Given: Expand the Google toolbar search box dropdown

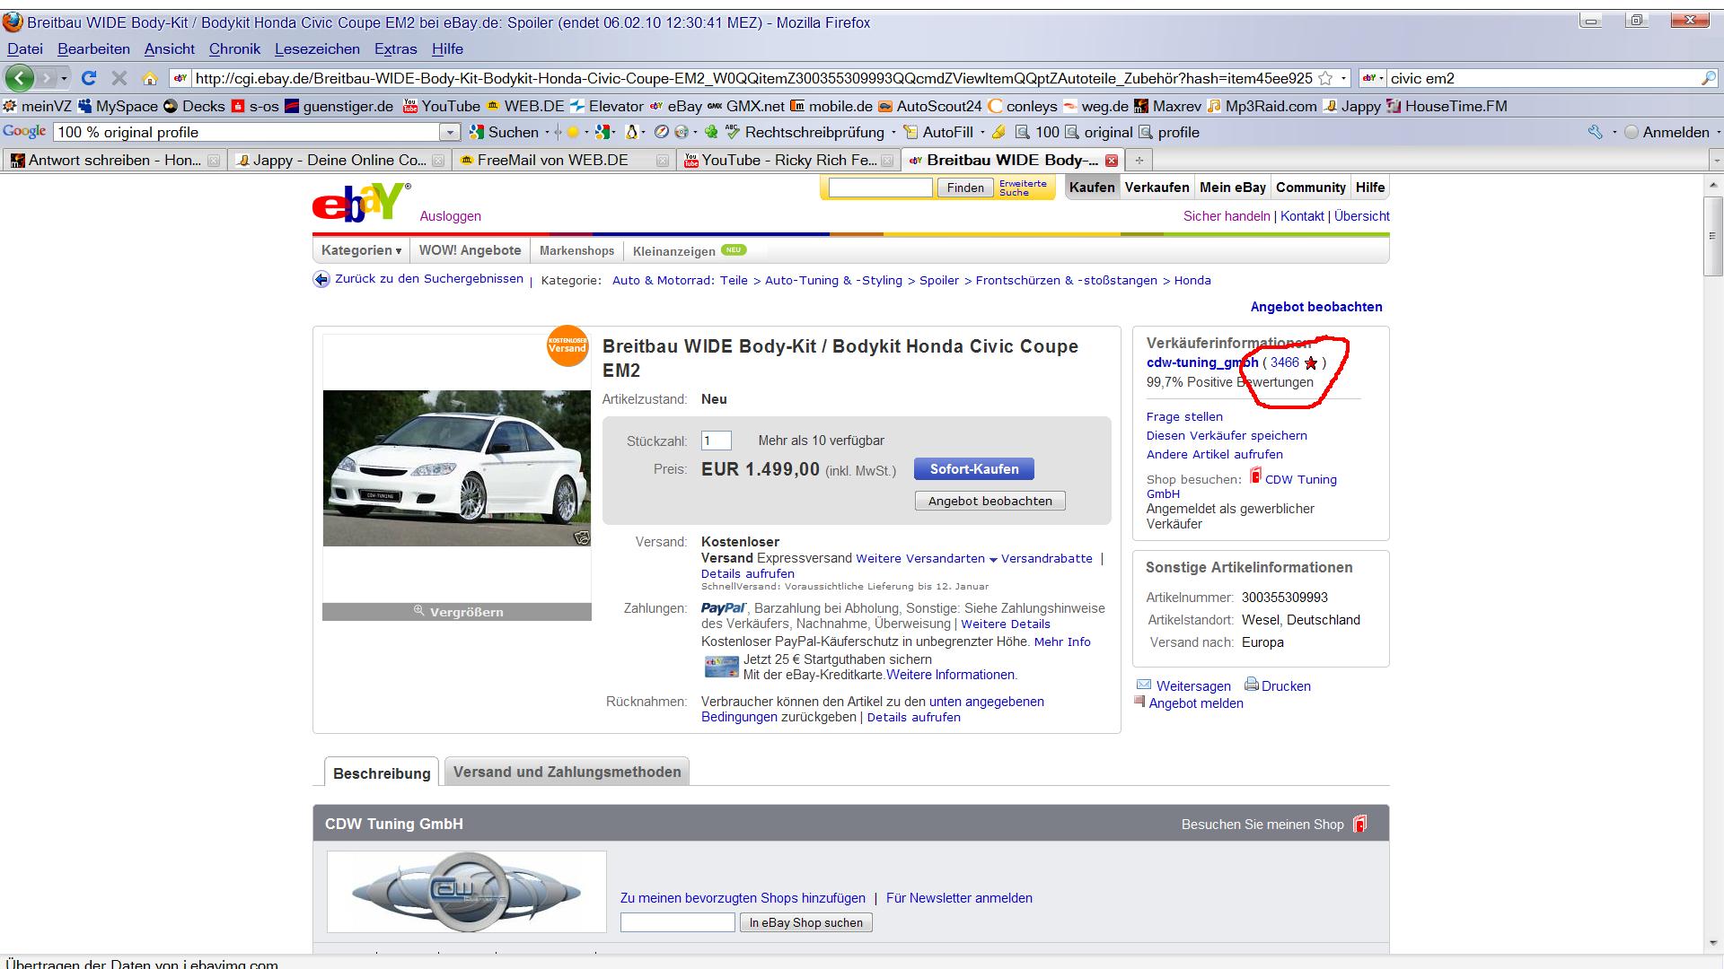Looking at the screenshot, I should tap(450, 132).
